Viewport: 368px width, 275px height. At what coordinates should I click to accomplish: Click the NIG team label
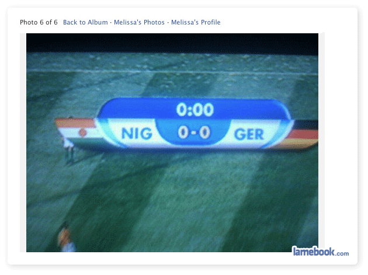point(137,133)
